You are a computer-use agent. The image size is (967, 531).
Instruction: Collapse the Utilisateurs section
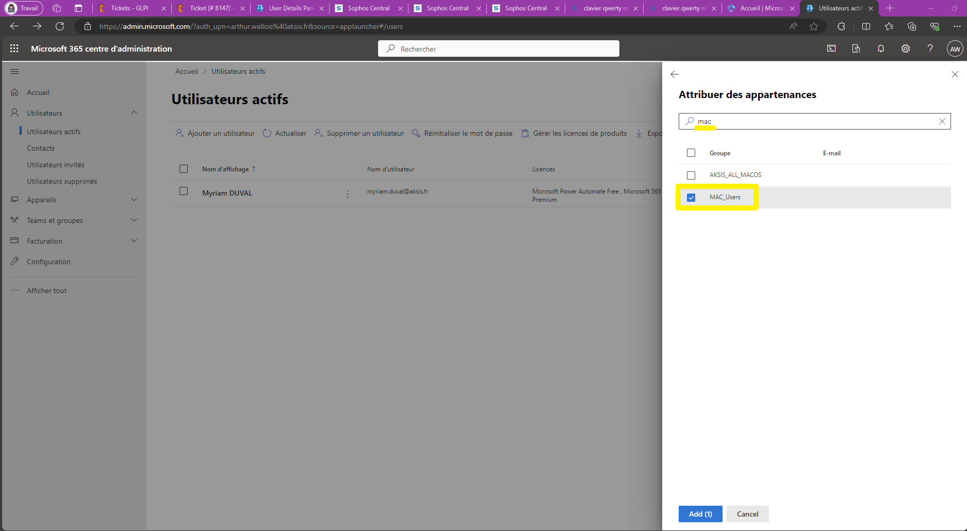134,112
